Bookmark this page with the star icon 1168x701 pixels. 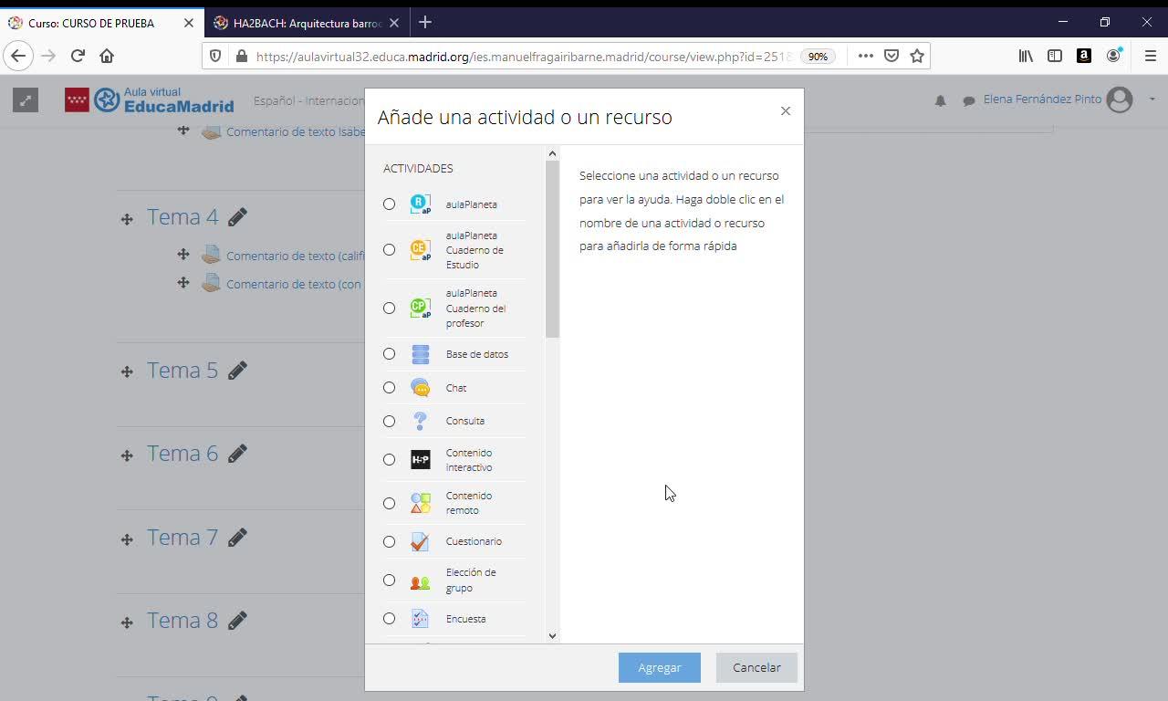coord(917,56)
